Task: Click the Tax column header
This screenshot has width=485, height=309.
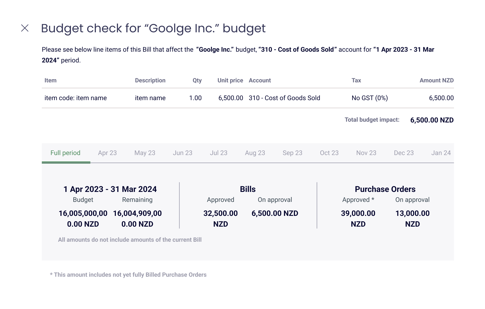Action: click(356, 80)
